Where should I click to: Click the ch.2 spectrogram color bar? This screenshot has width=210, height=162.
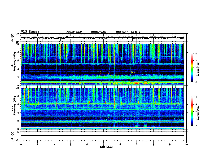point(192,111)
